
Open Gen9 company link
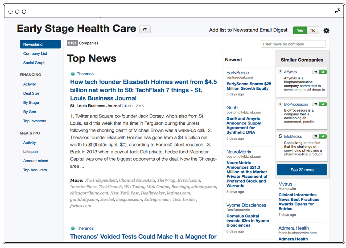point(232,108)
